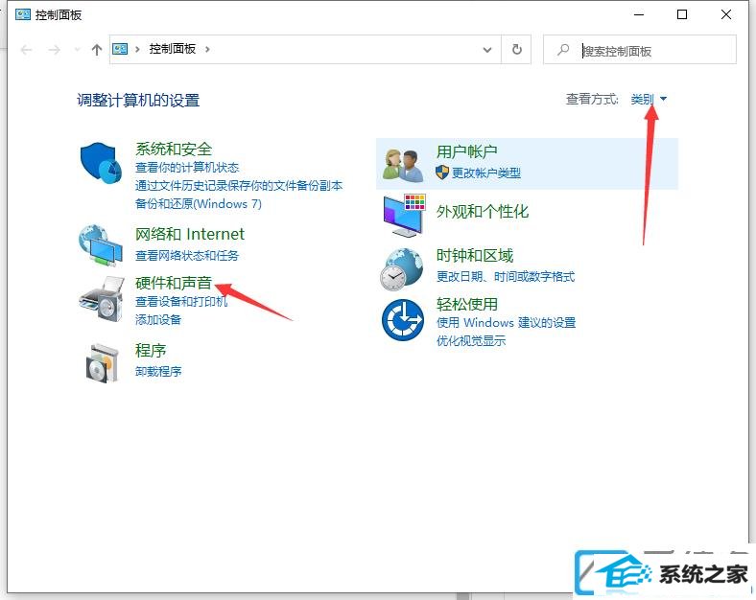Image resolution: width=756 pixels, height=600 pixels.
Task: Click the Ease of Access icon
Action: (x=403, y=320)
